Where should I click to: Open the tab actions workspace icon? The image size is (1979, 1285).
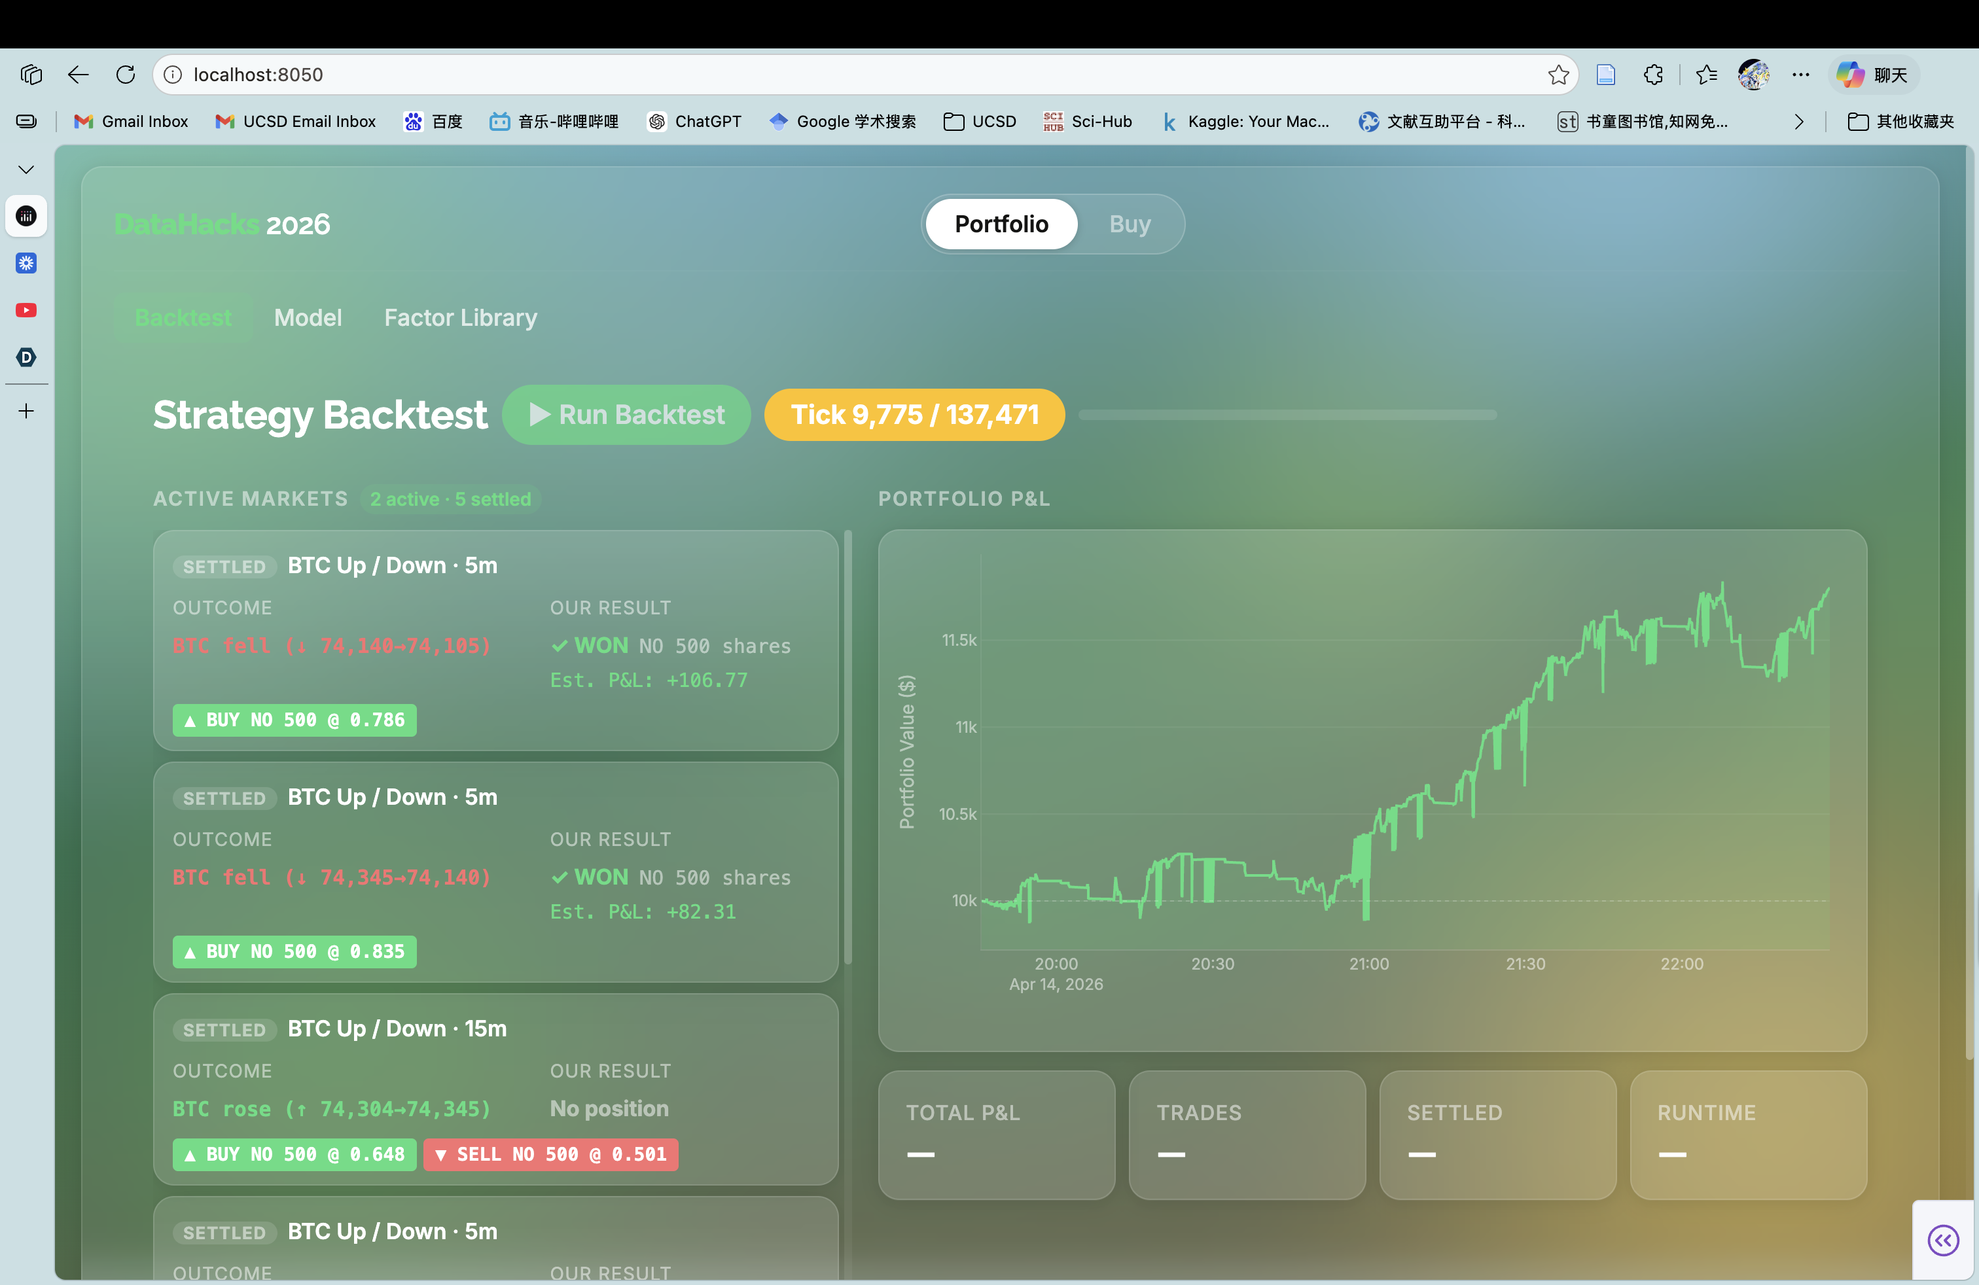pos(31,75)
